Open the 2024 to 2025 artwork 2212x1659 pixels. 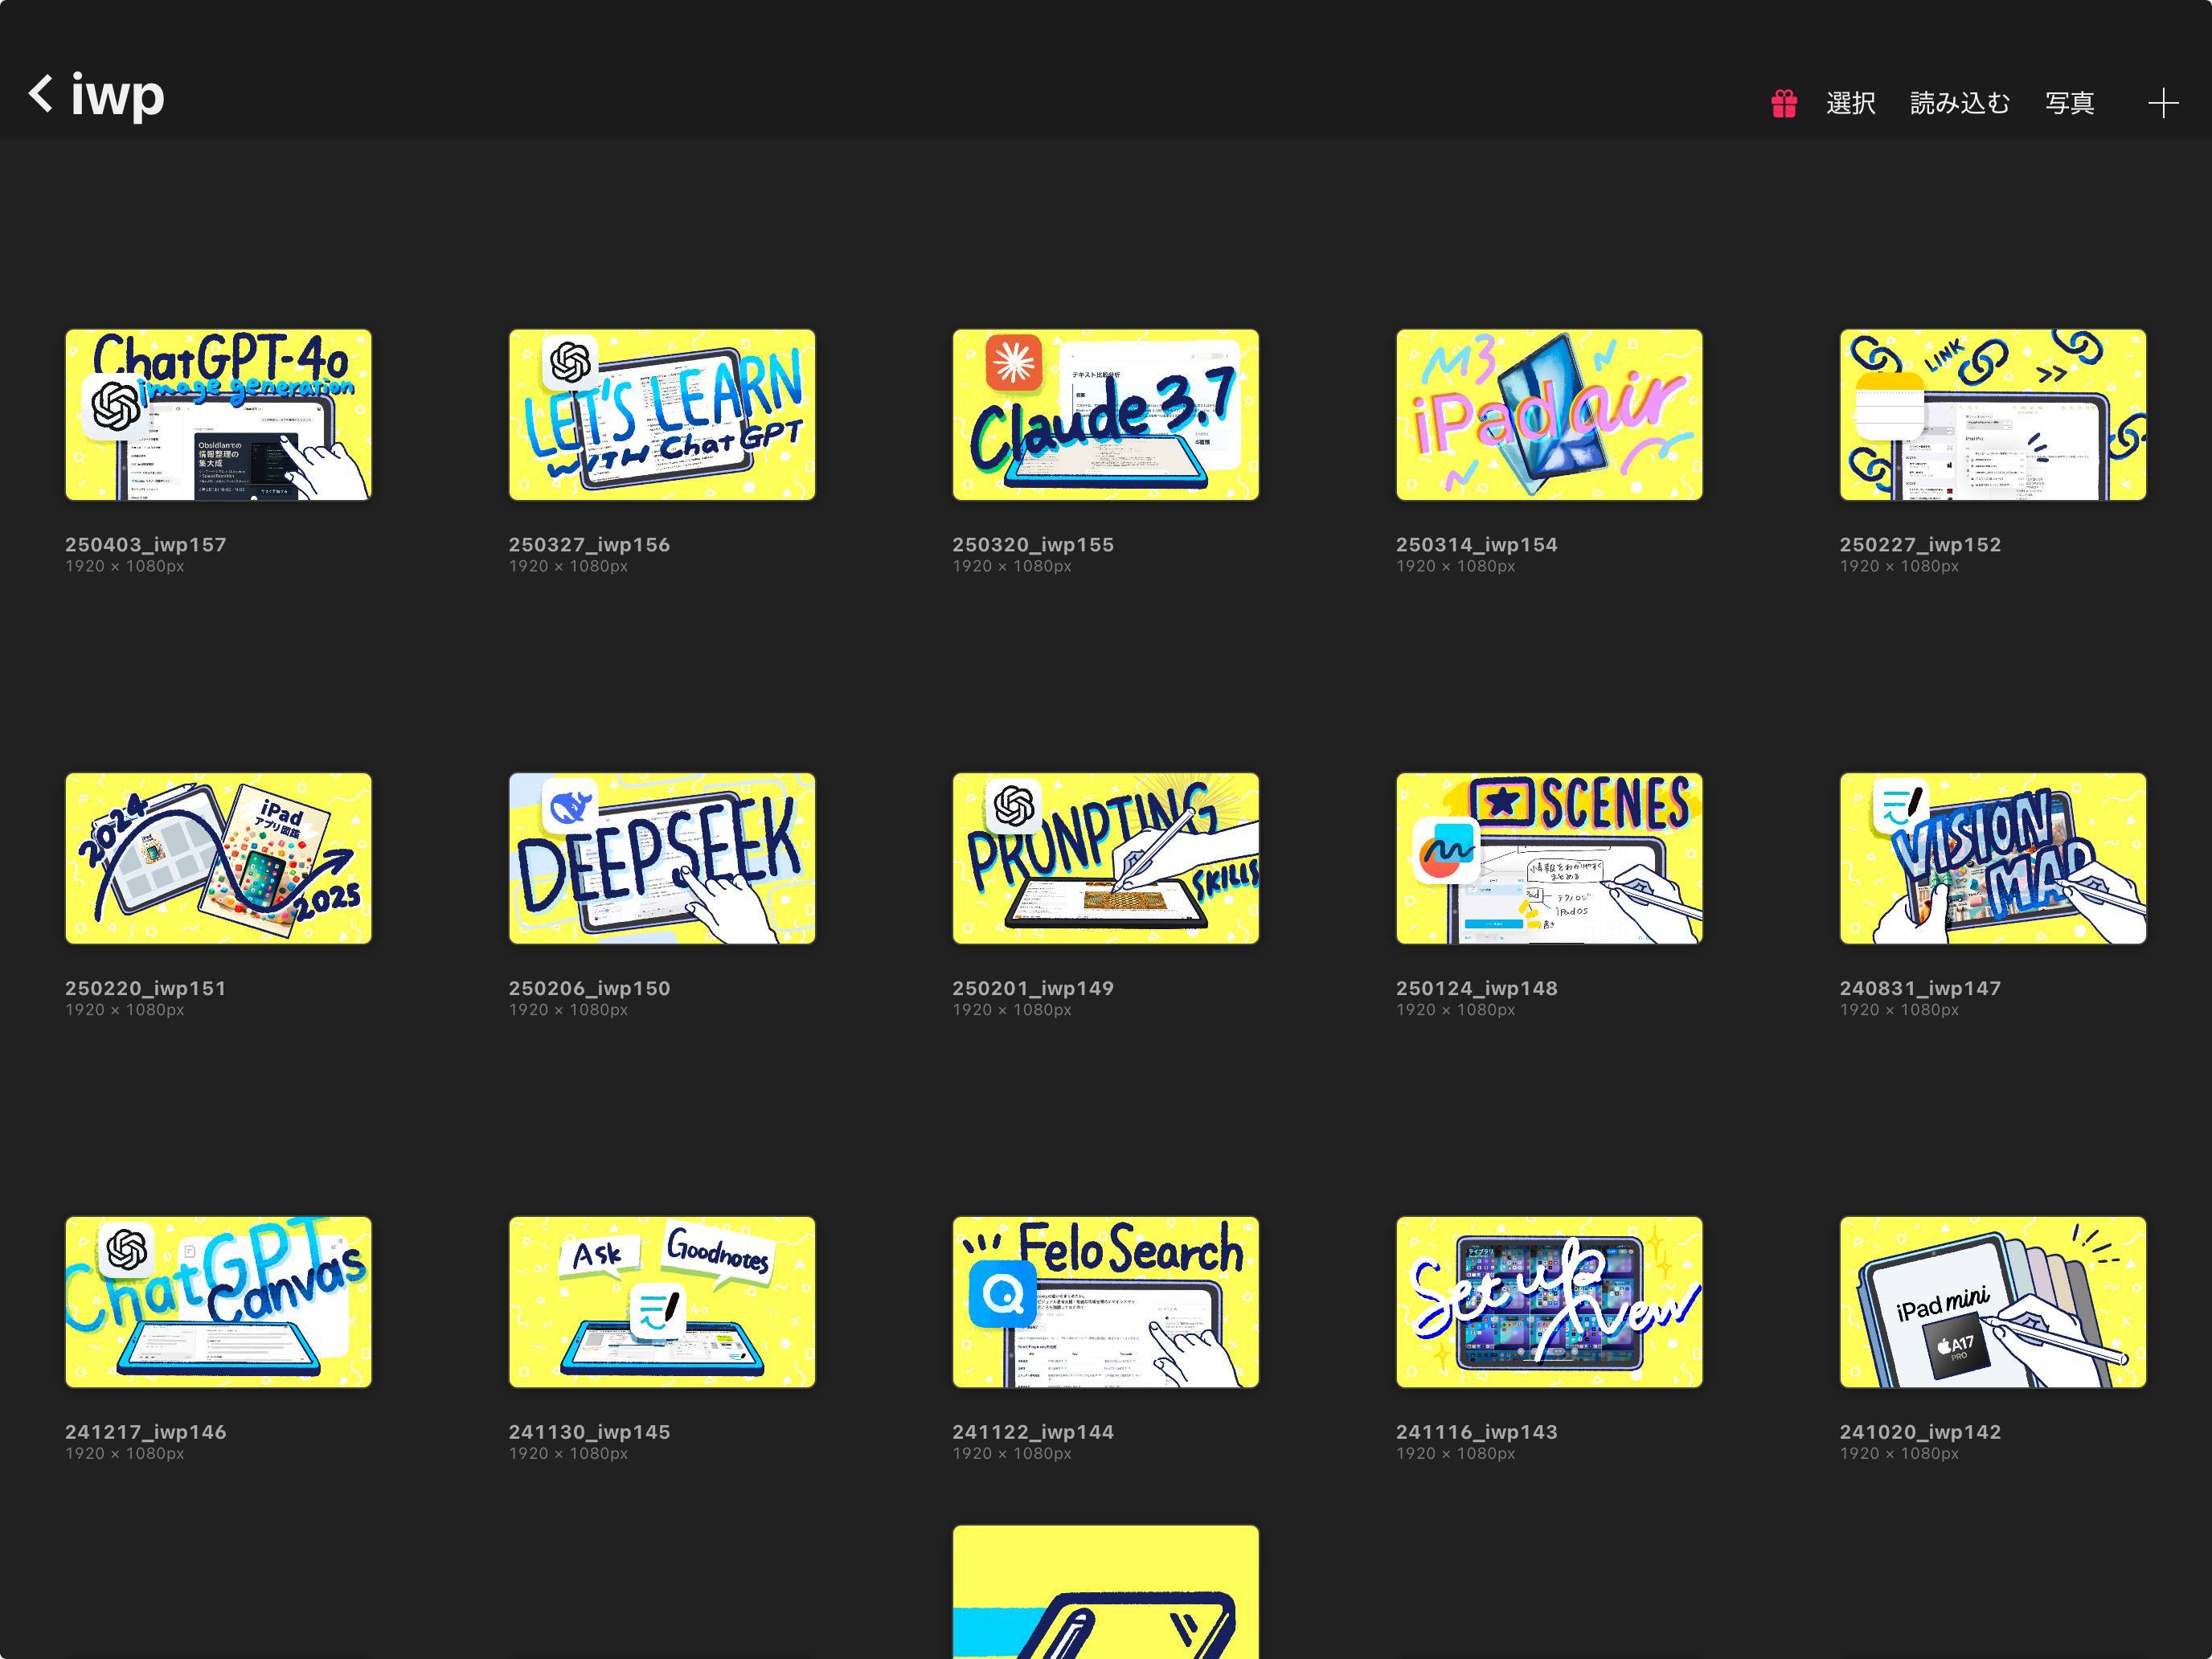coord(218,858)
